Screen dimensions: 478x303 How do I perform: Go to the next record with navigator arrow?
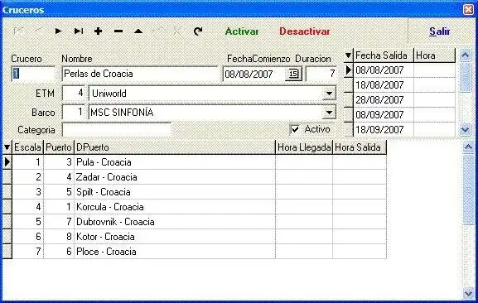point(58,31)
